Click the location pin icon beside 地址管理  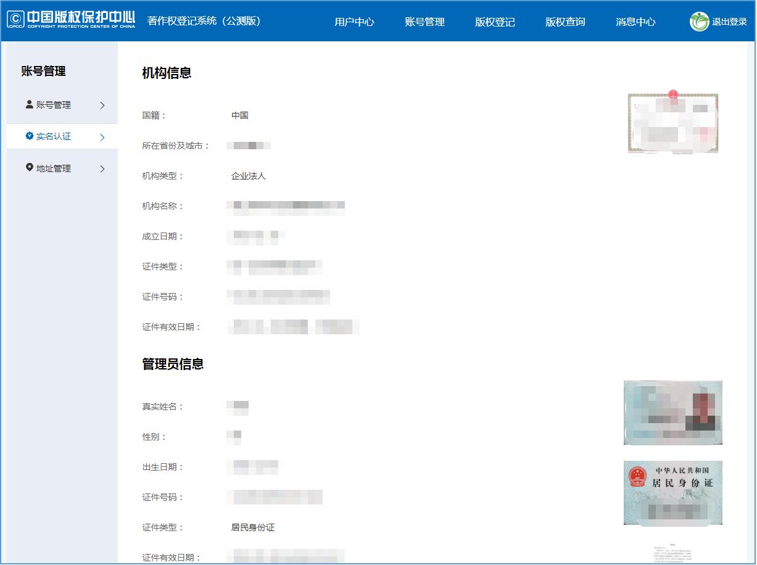click(28, 168)
